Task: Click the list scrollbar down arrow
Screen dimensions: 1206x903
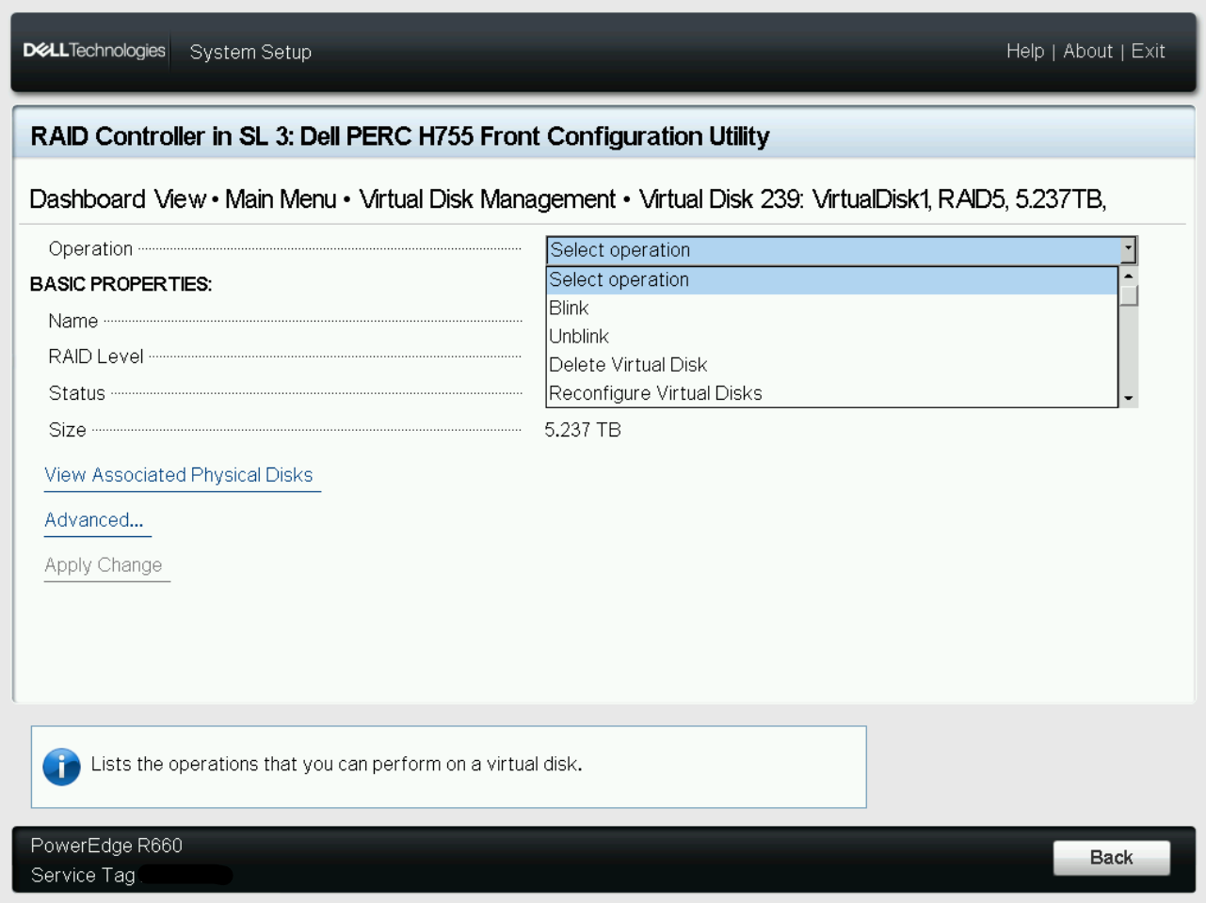Action: pos(1128,399)
